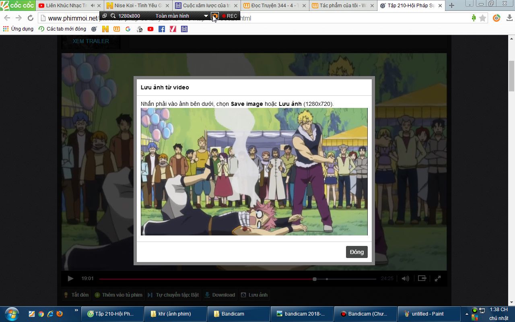Screen dimensions: 515x322
Task: Click the Bandicam screenshot camera icon
Action: click(x=215, y=16)
